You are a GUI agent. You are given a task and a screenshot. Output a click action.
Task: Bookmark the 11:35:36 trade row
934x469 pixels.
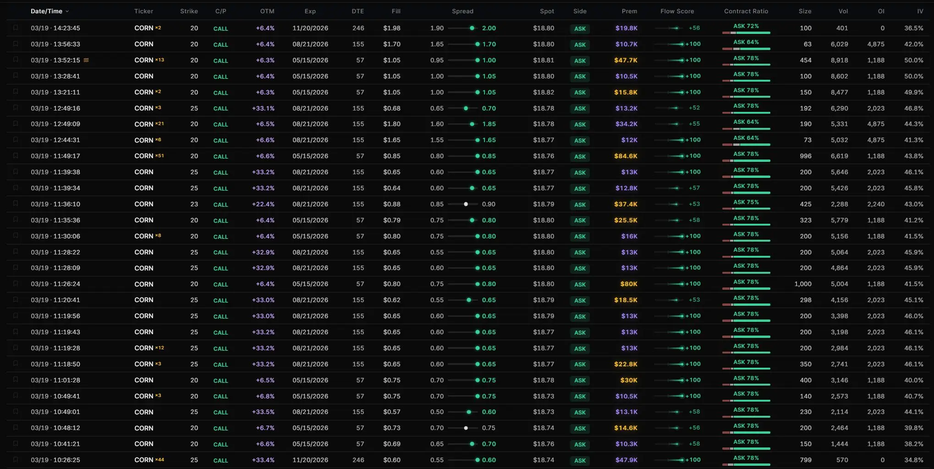[16, 220]
